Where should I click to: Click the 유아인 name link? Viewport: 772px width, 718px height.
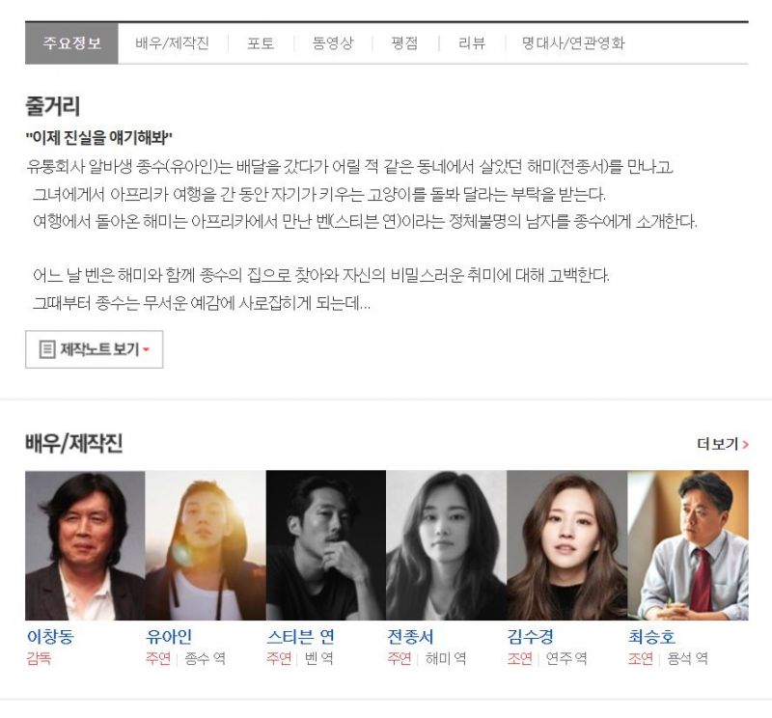[169, 637]
